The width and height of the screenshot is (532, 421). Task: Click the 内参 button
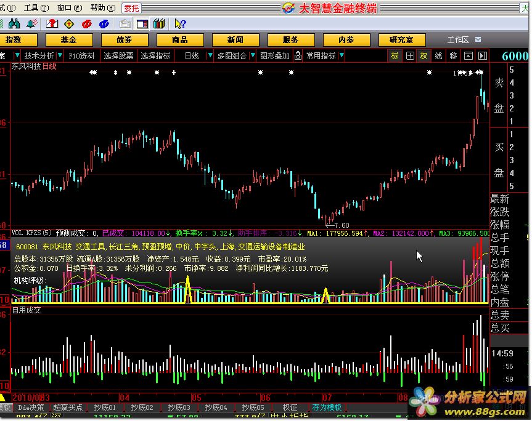click(x=346, y=40)
